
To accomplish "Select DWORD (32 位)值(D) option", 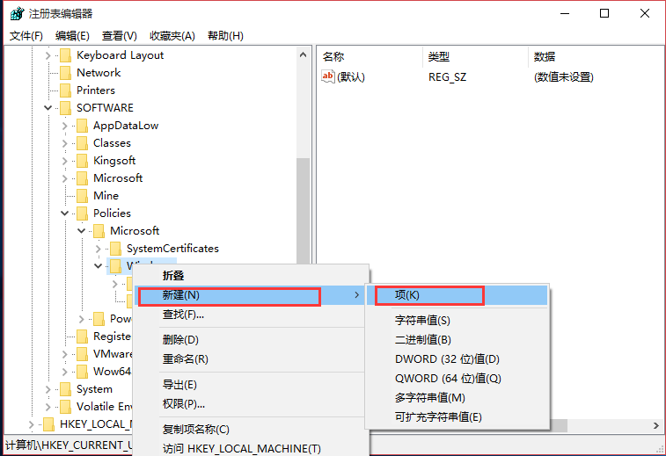I will click(x=457, y=359).
